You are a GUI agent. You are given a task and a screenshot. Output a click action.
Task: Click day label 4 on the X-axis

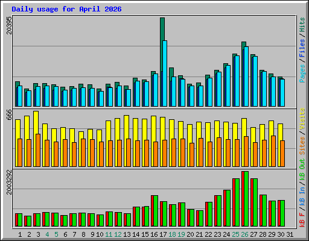(47, 234)
